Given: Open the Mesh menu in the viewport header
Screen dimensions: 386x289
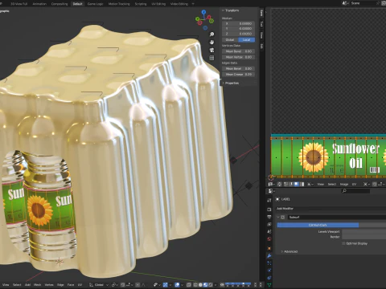Looking at the screenshot, I should (x=37, y=285).
